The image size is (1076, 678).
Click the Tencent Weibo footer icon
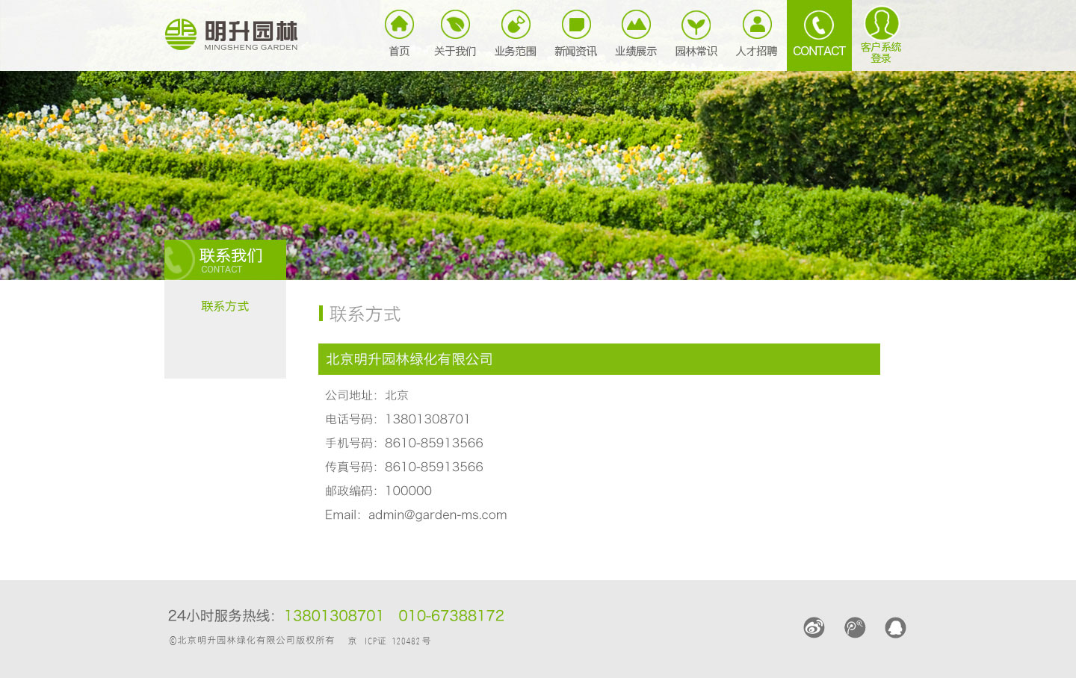pos(855,627)
